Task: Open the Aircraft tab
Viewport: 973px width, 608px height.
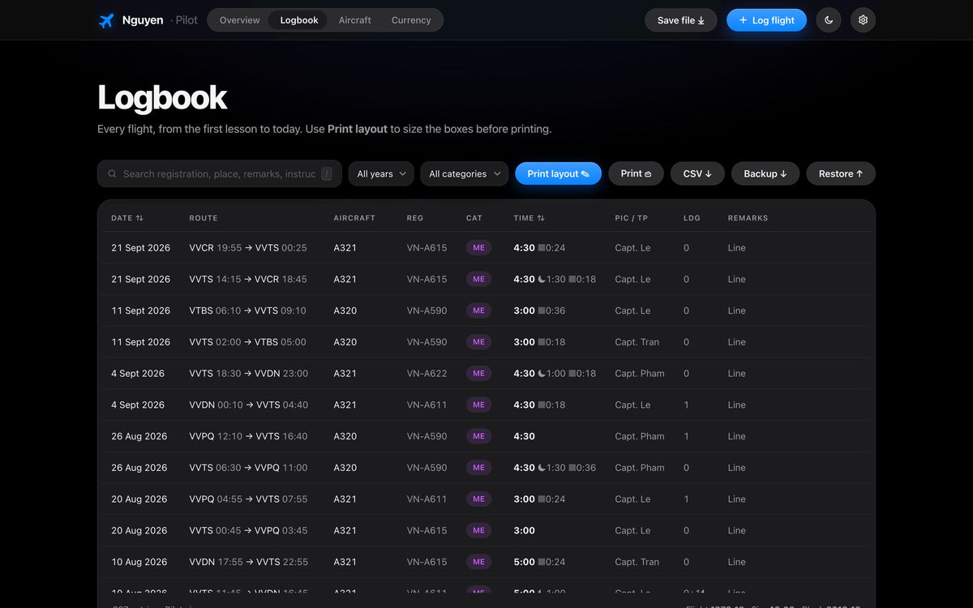Action: point(355,20)
